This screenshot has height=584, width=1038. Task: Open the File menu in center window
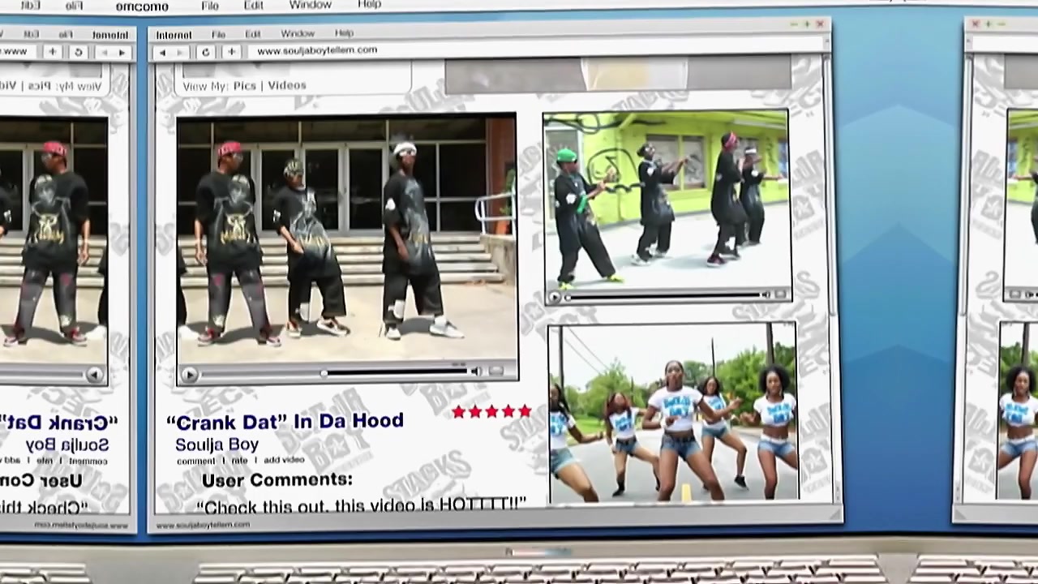[218, 34]
